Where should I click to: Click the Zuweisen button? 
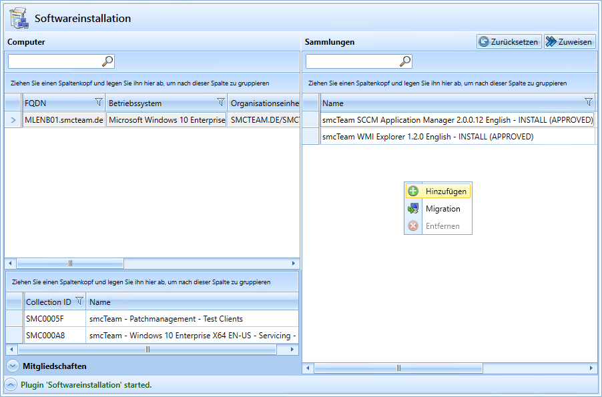pyautogui.click(x=570, y=41)
